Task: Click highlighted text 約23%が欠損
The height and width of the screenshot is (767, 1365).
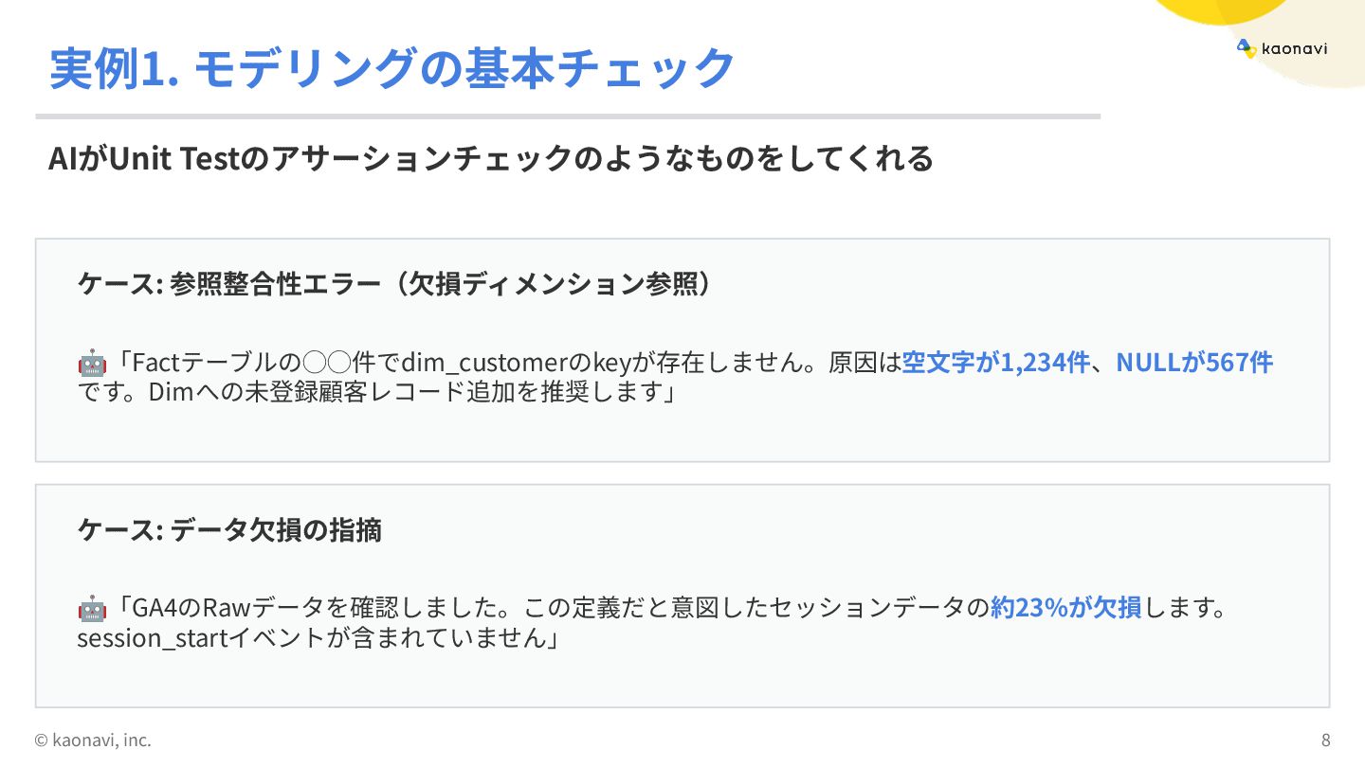Action: click(1065, 608)
